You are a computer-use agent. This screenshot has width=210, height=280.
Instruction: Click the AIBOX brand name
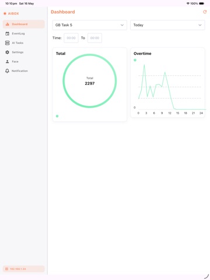[13, 13]
